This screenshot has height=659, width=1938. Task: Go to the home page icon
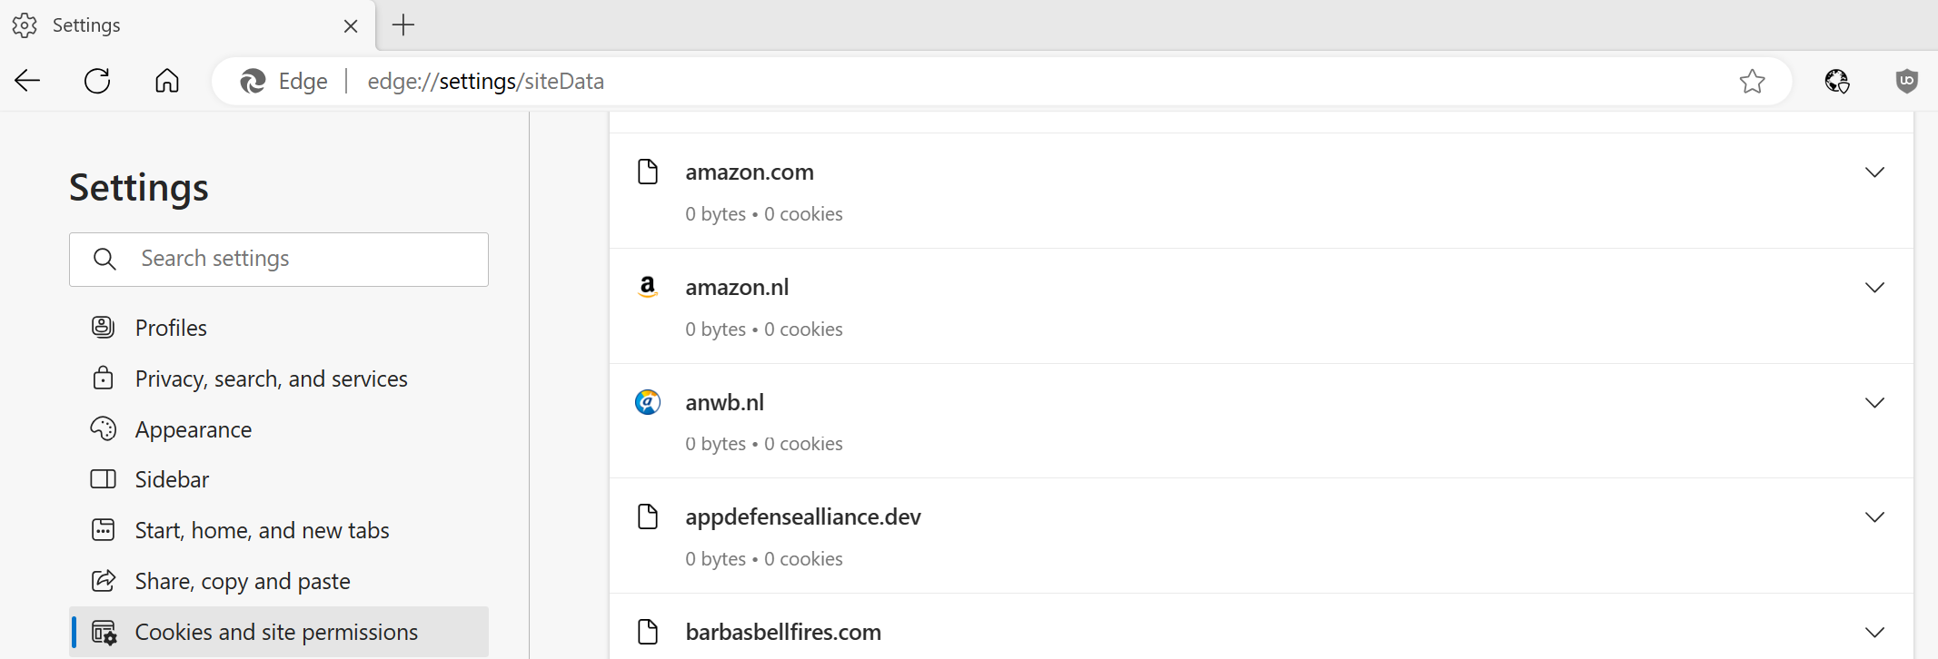coord(167,81)
